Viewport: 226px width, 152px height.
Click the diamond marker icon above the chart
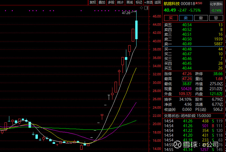pyautogui.click(x=142, y=8)
